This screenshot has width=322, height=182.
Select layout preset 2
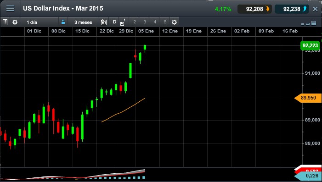pyautogui.click(x=135, y=22)
